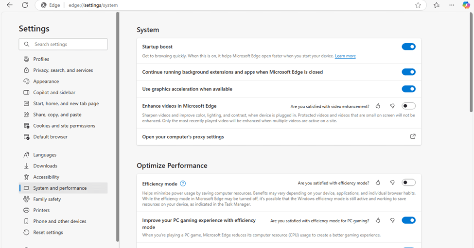The height and width of the screenshot is (248, 474).
Task: Click thumbs up for PC gaming efficiency
Action: 378,220
